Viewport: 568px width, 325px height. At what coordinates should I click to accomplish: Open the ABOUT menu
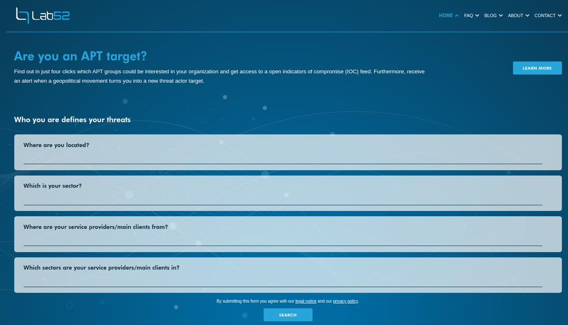point(515,16)
